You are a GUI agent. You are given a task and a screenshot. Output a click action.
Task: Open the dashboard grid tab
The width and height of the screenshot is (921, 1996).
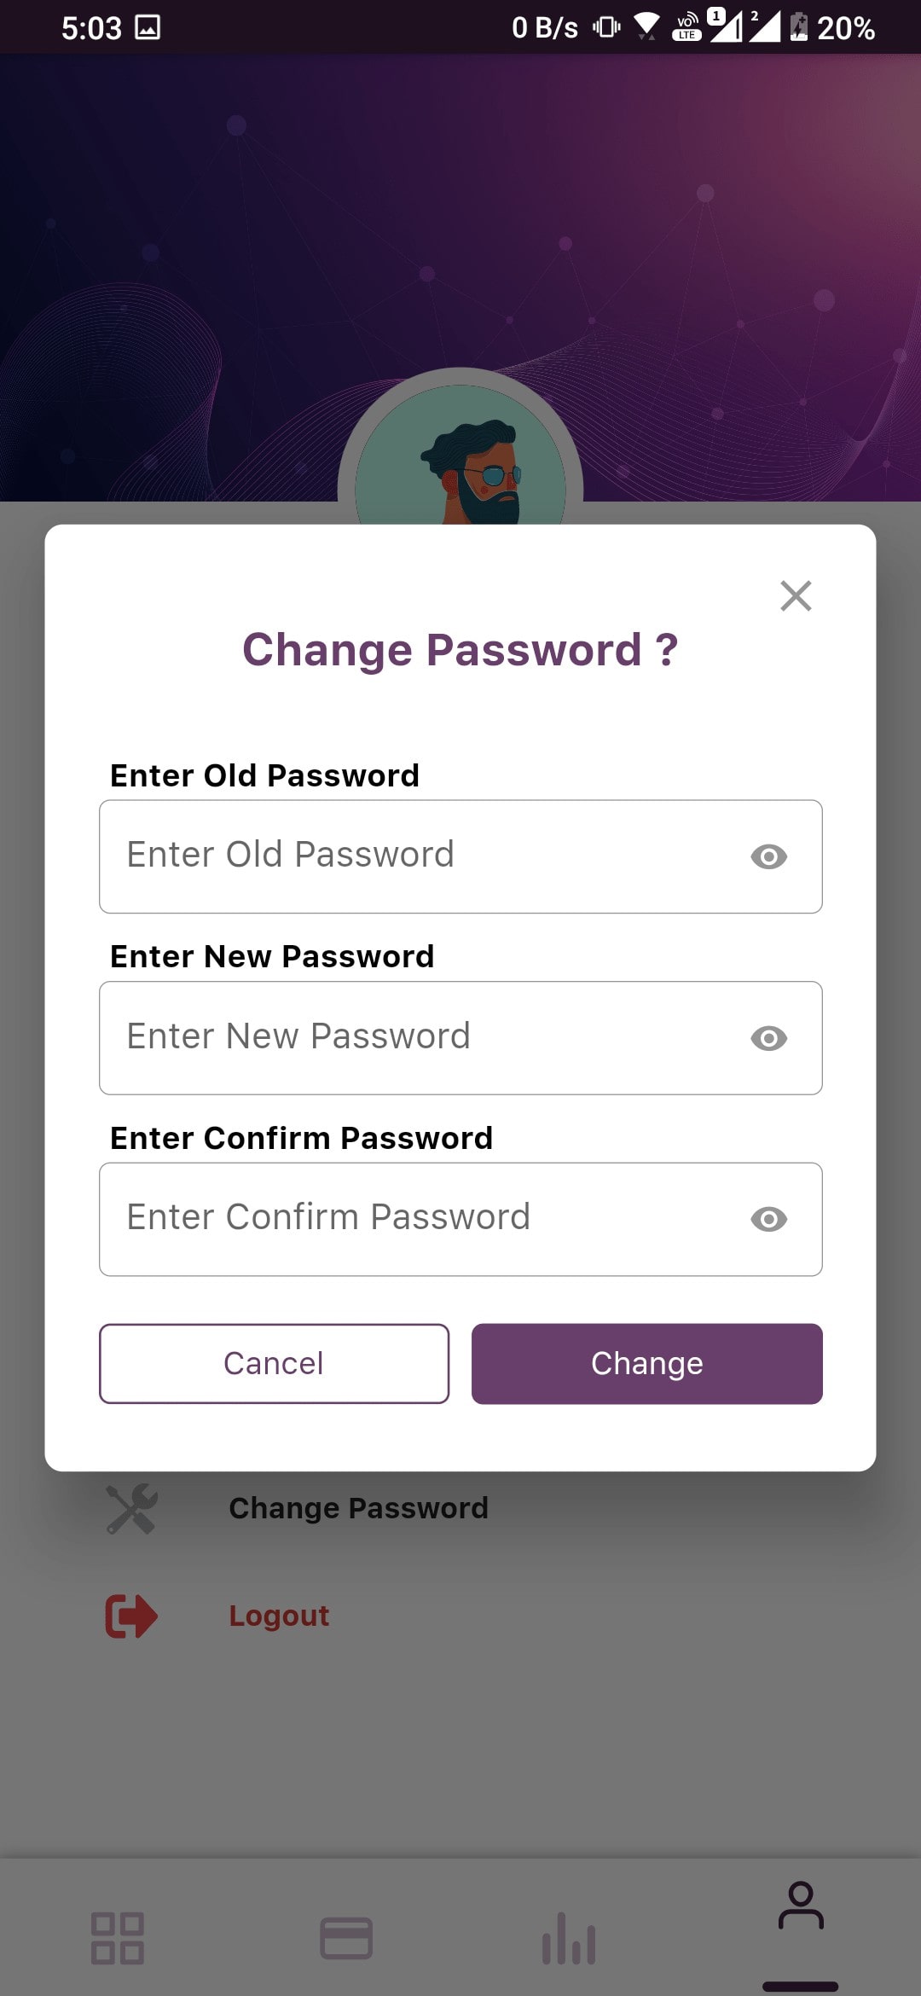(x=118, y=1938)
